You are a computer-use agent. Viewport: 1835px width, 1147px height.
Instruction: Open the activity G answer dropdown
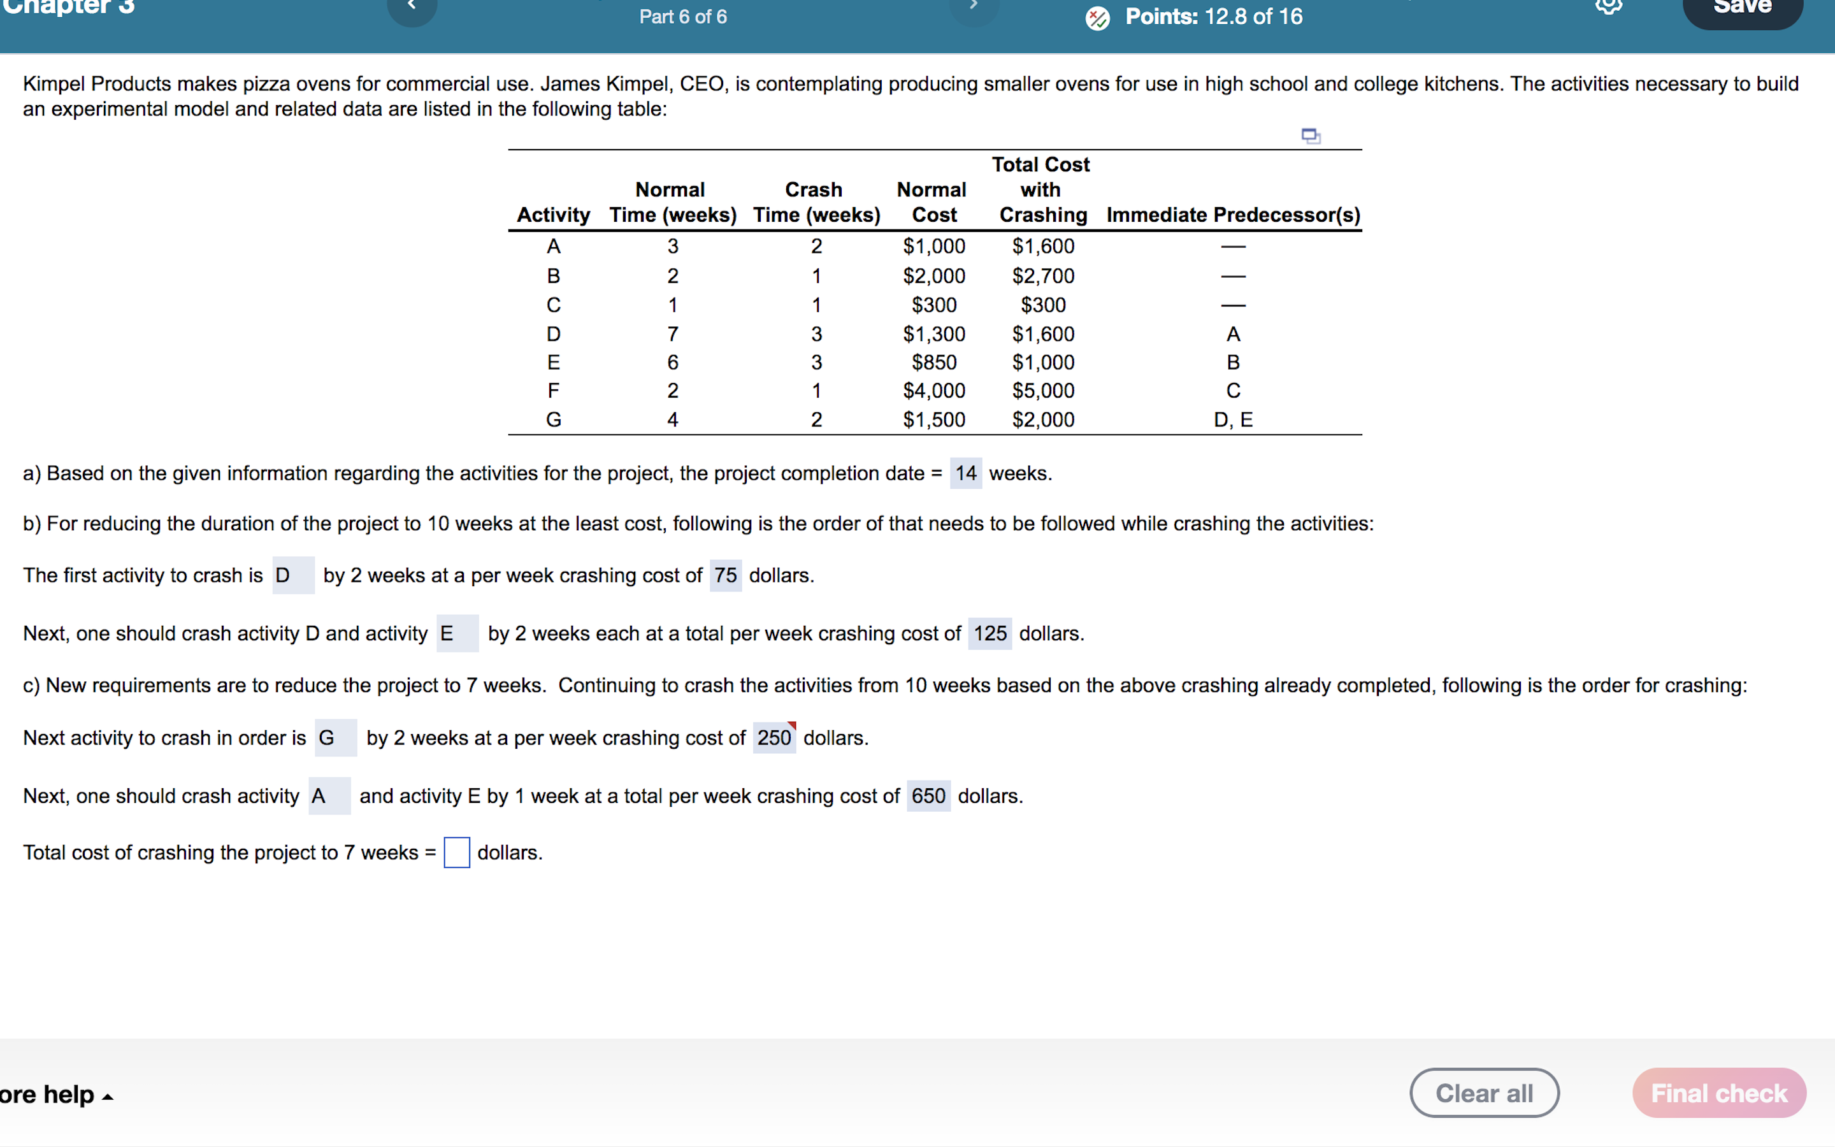(335, 738)
